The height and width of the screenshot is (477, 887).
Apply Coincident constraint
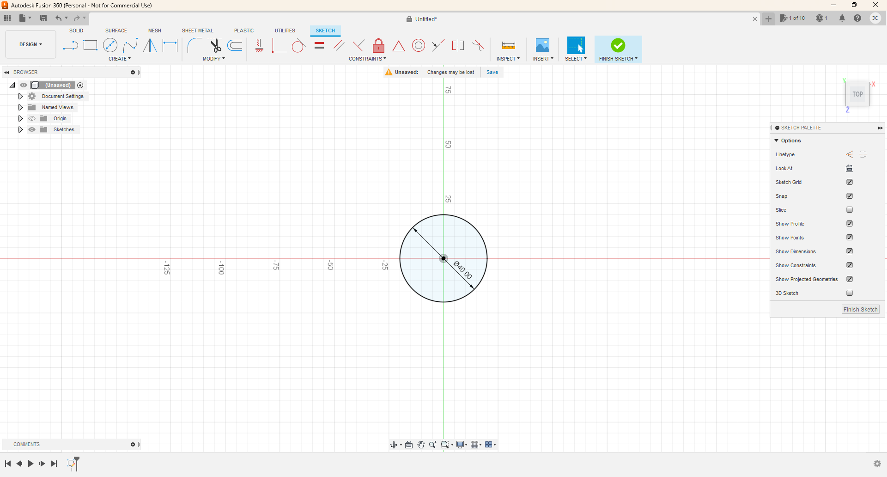point(279,45)
